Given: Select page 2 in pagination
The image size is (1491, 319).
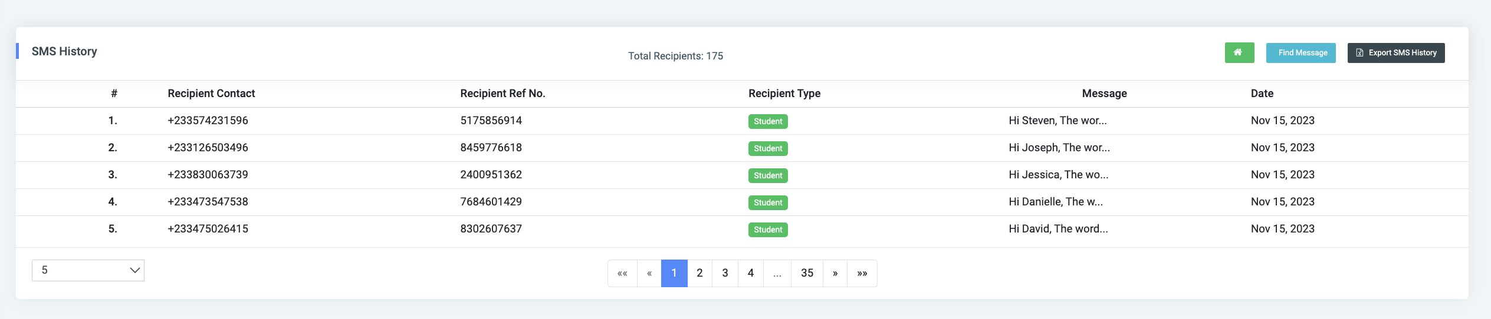Looking at the screenshot, I should point(699,273).
